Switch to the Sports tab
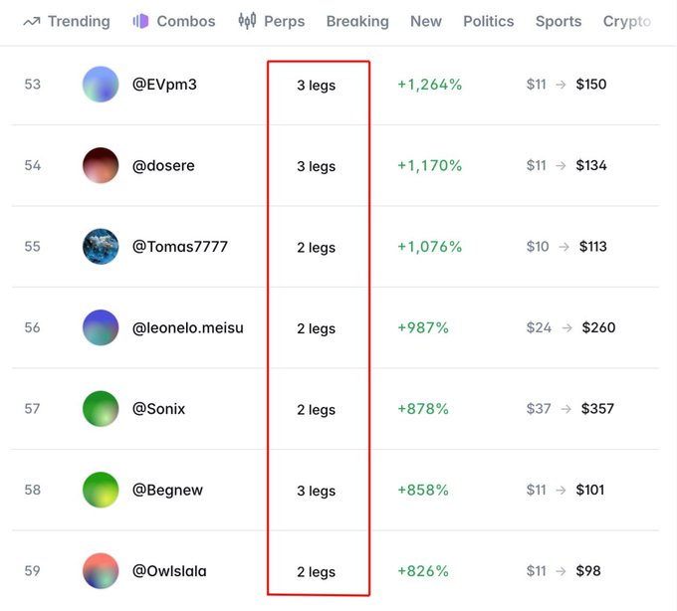Screen dimensions: 677x611 point(559,21)
